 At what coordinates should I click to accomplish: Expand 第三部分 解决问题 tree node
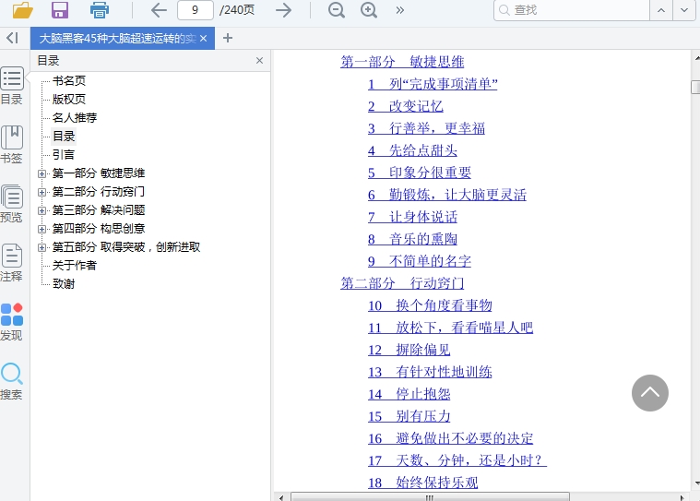click(42, 210)
